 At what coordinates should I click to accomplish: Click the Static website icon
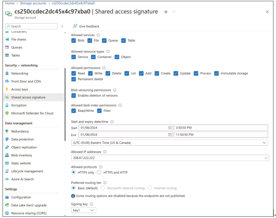[7, 163]
